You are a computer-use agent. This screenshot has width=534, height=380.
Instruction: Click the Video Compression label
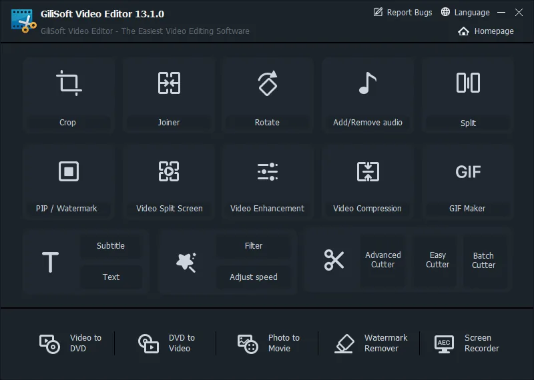pos(367,209)
